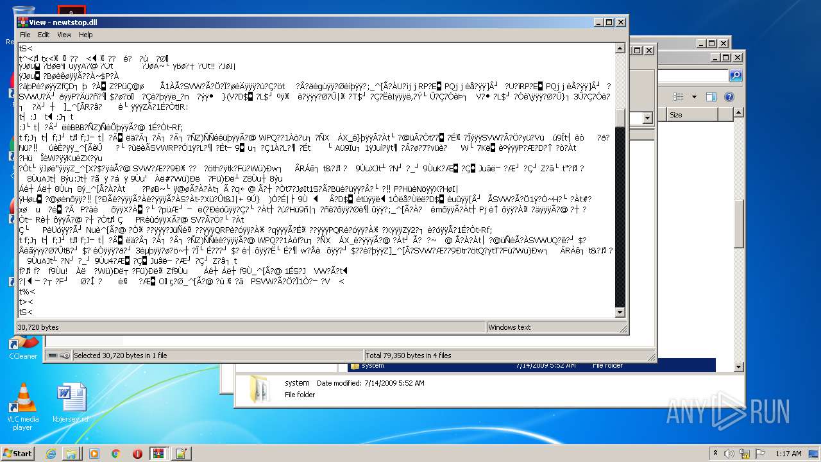Open Windows Explorer from the taskbar

coord(72,454)
